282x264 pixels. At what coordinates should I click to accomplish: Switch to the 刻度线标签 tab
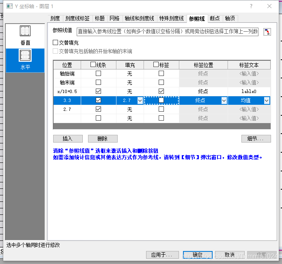tap(77, 18)
